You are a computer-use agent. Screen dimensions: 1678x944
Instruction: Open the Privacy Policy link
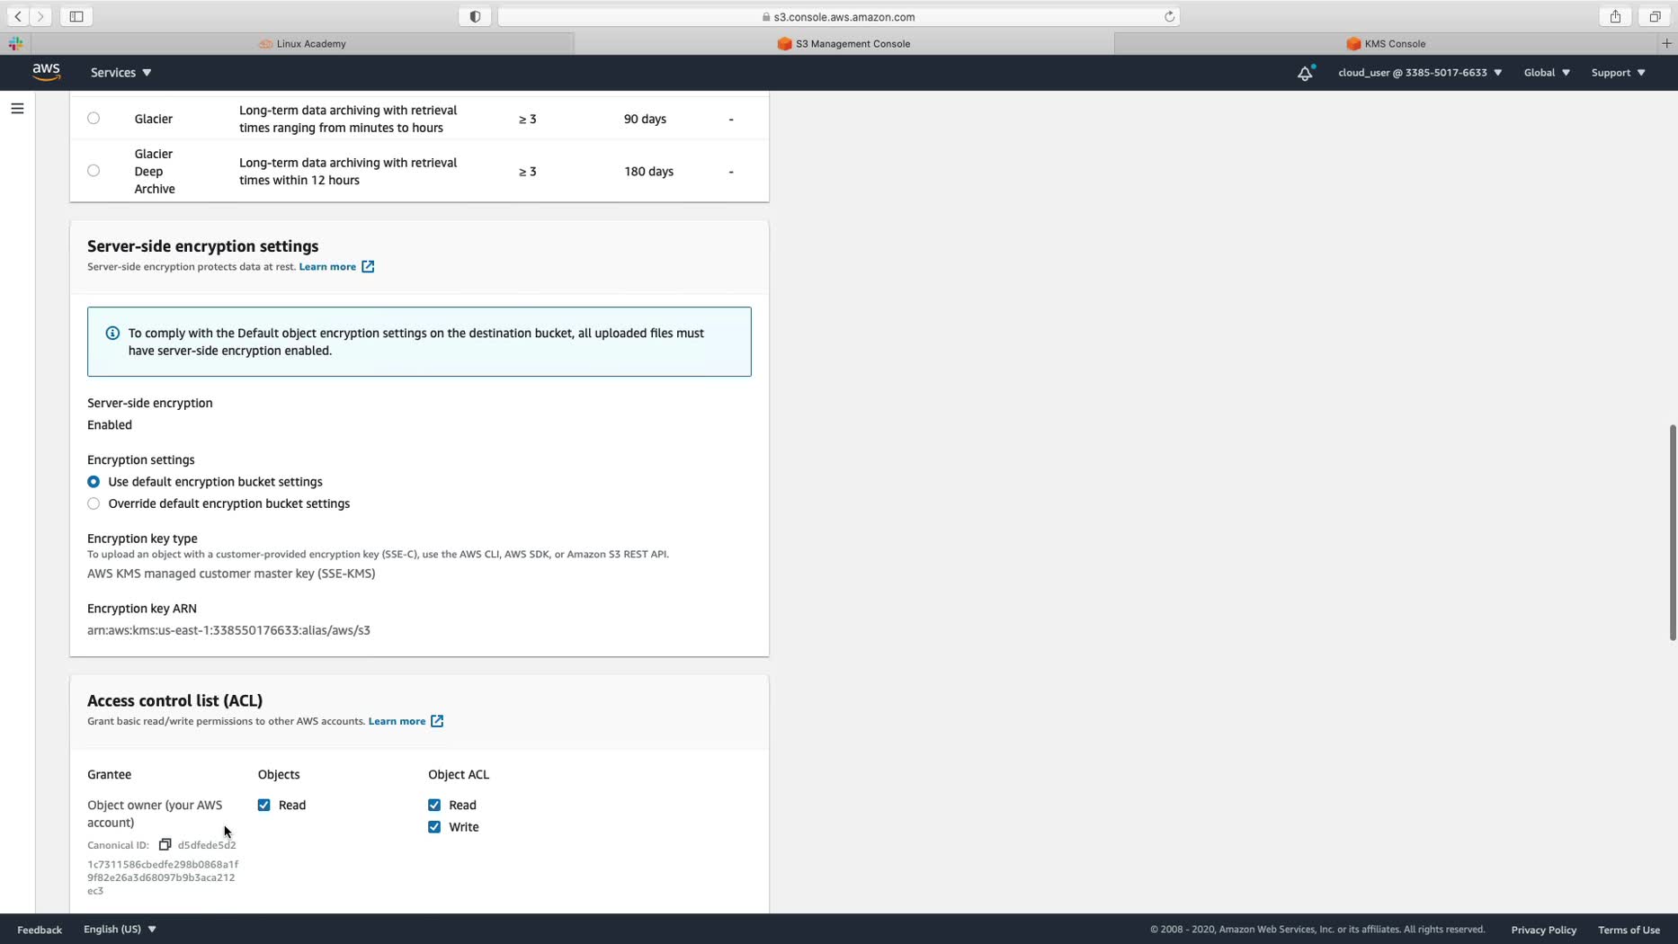[1543, 930]
